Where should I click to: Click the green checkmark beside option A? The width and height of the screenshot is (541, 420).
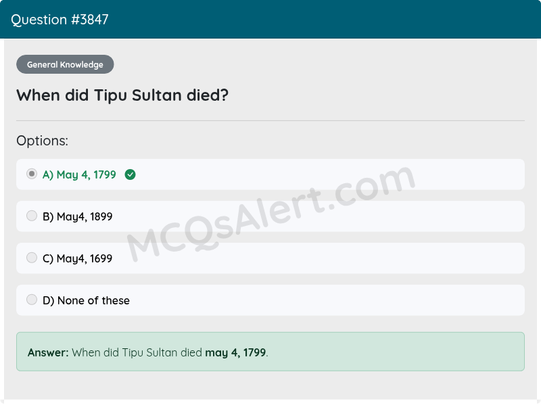131,174
